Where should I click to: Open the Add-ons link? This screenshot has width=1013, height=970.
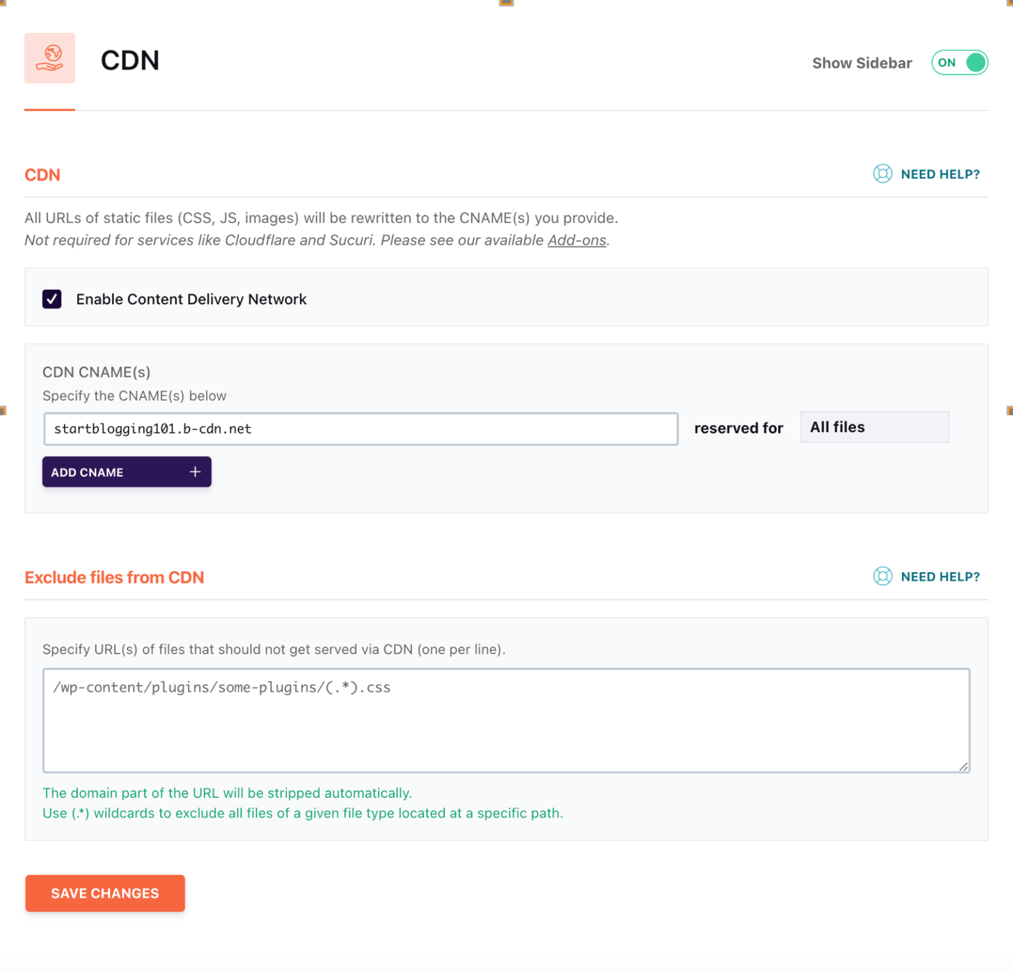576,240
